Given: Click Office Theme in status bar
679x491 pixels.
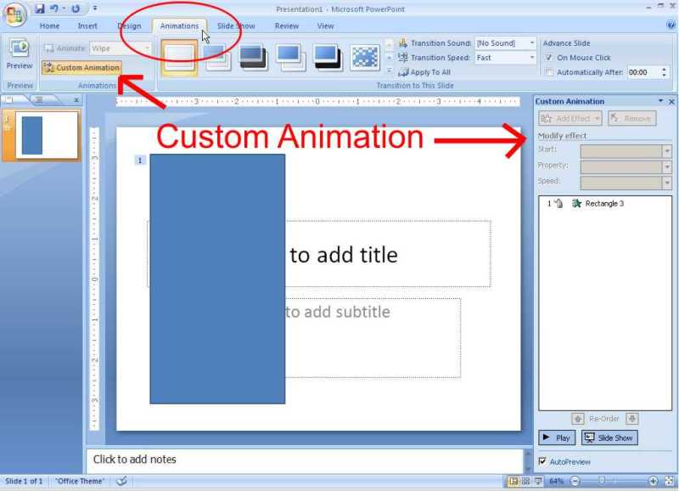Looking at the screenshot, I should tap(80, 481).
